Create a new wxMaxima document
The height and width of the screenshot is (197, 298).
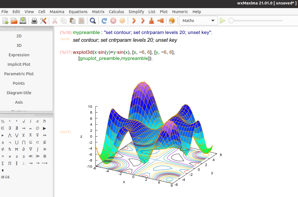click(5, 20)
